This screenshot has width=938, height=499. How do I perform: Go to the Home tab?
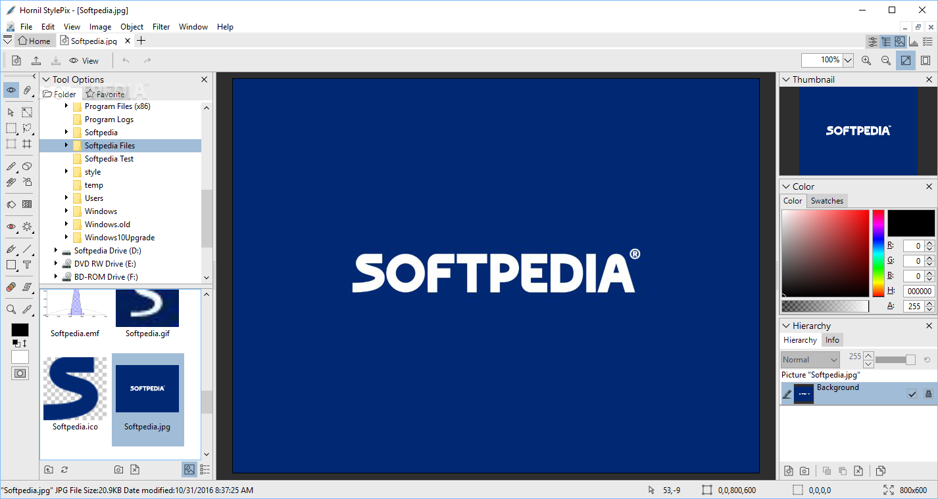34,41
